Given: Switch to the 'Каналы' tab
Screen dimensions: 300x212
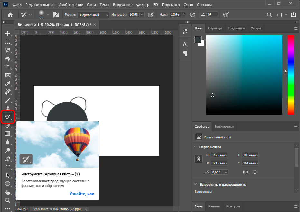Looking at the screenshot, I should (x=214, y=206).
